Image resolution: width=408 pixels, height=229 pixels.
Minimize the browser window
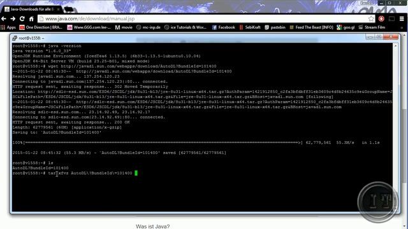pyautogui.click(x=381, y=3)
